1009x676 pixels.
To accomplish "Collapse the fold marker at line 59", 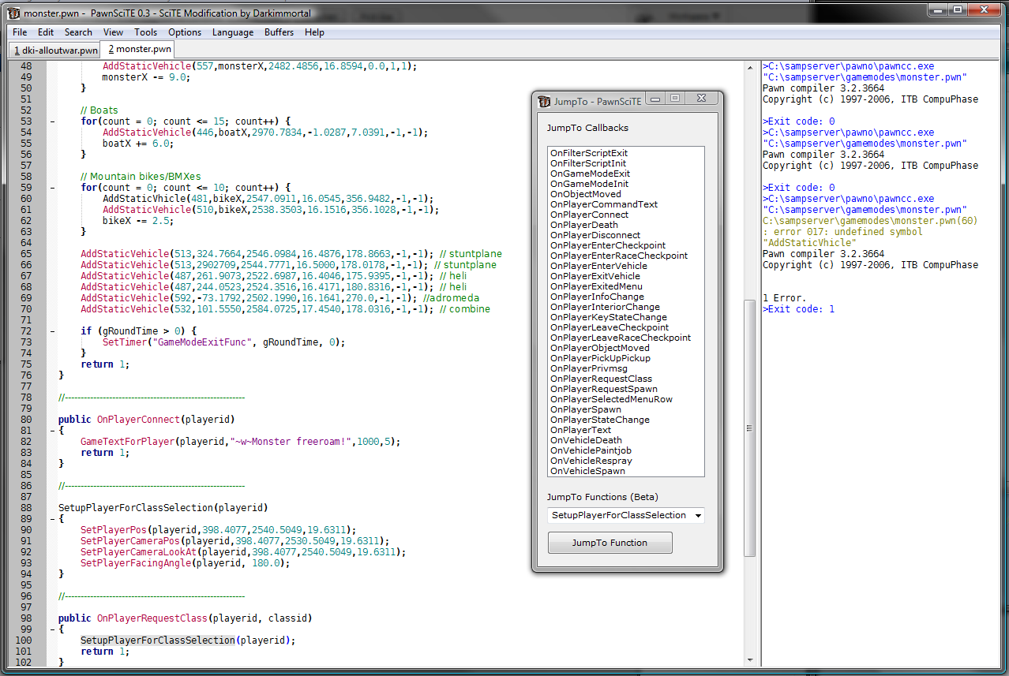I will tap(52, 188).
